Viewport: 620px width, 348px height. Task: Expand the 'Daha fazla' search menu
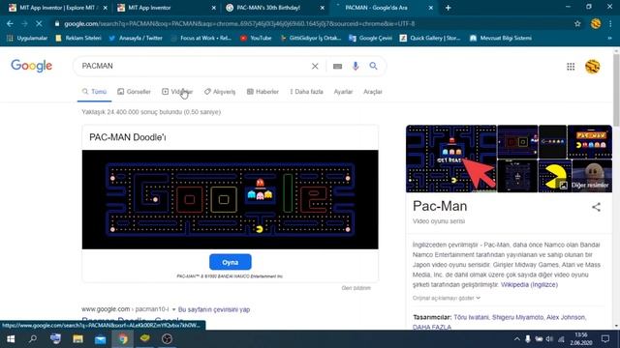[x=306, y=92]
